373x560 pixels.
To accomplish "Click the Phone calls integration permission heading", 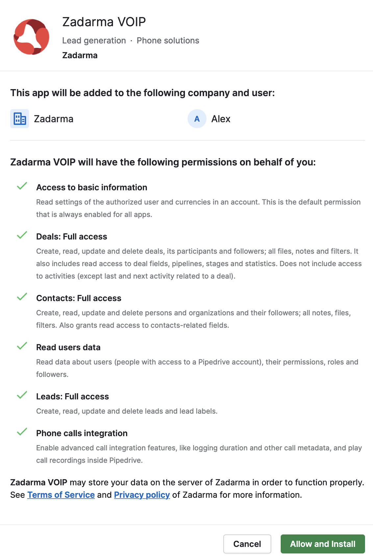I will 82,433.
